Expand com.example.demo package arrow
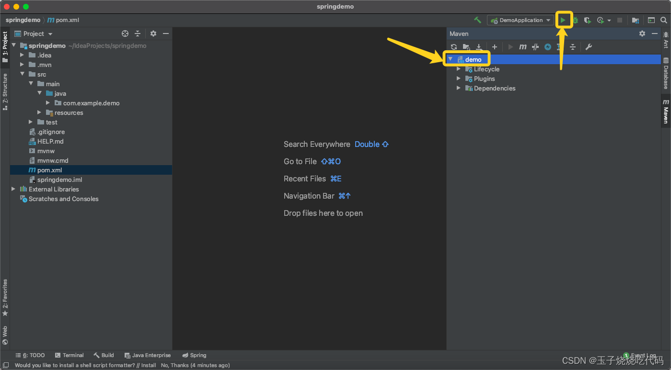 pyautogui.click(x=48, y=103)
